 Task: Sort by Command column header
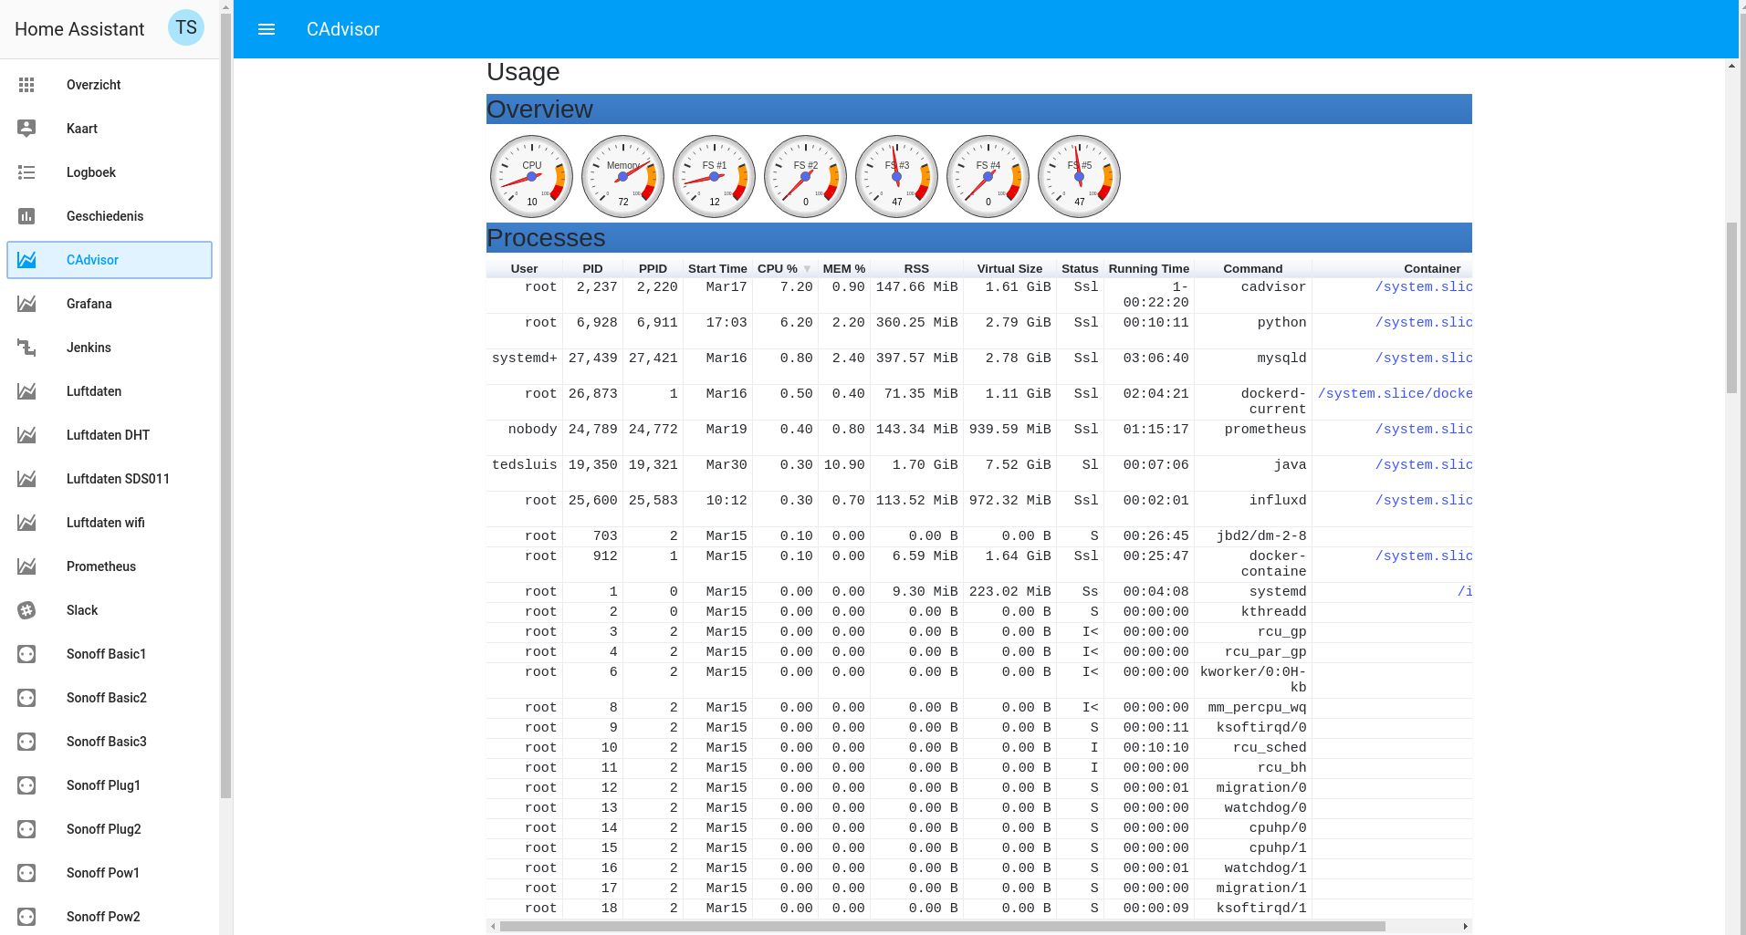point(1252,268)
